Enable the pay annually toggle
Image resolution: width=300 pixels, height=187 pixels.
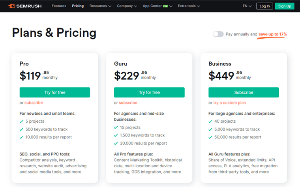point(218,34)
